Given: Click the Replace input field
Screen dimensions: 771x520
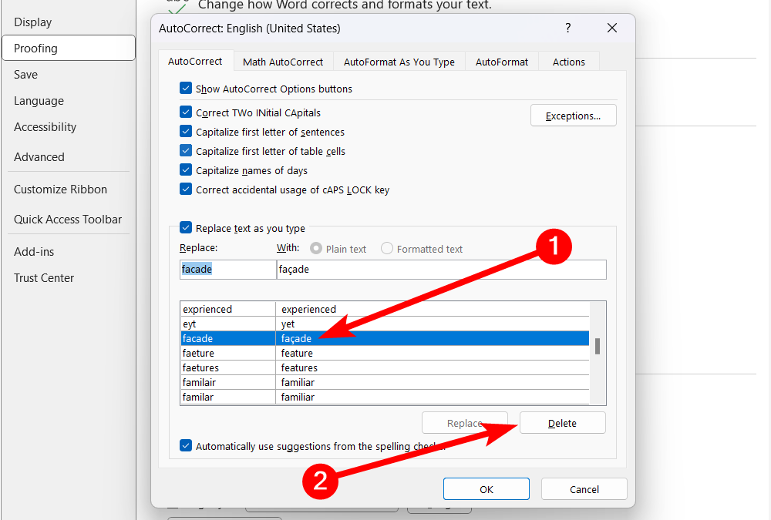Looking at the screenshot, I should [x=228, y=270].
